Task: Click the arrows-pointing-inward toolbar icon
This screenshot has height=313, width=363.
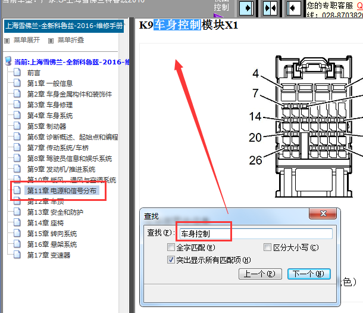Action: (270, 8)
